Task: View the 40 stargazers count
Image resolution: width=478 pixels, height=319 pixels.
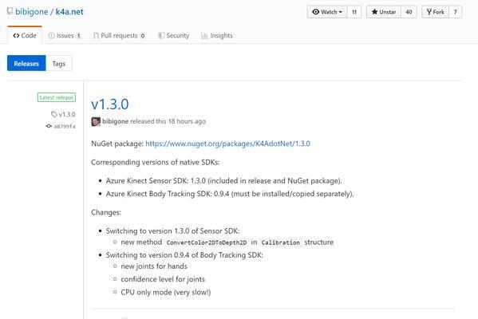Action: point(409,12)
